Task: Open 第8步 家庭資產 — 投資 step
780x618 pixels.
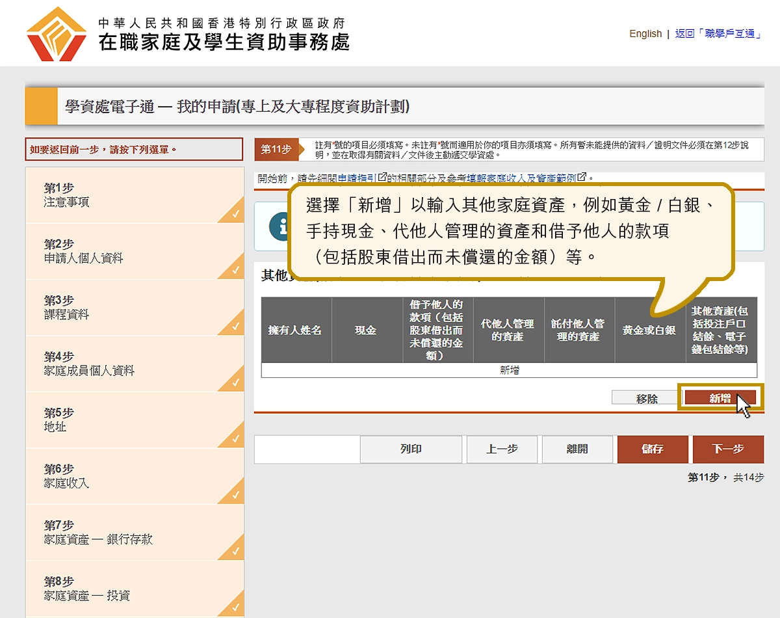Action: pyautogui.click(x=86, y=589)
